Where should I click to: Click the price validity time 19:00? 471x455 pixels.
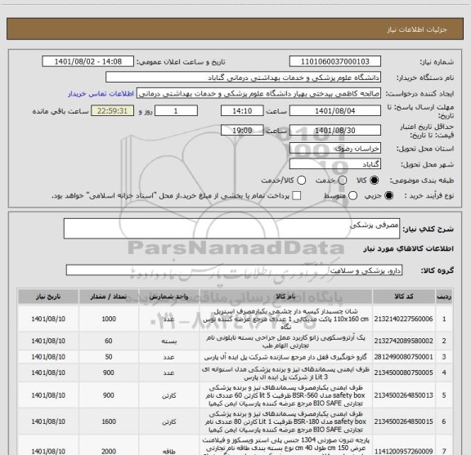242,130
